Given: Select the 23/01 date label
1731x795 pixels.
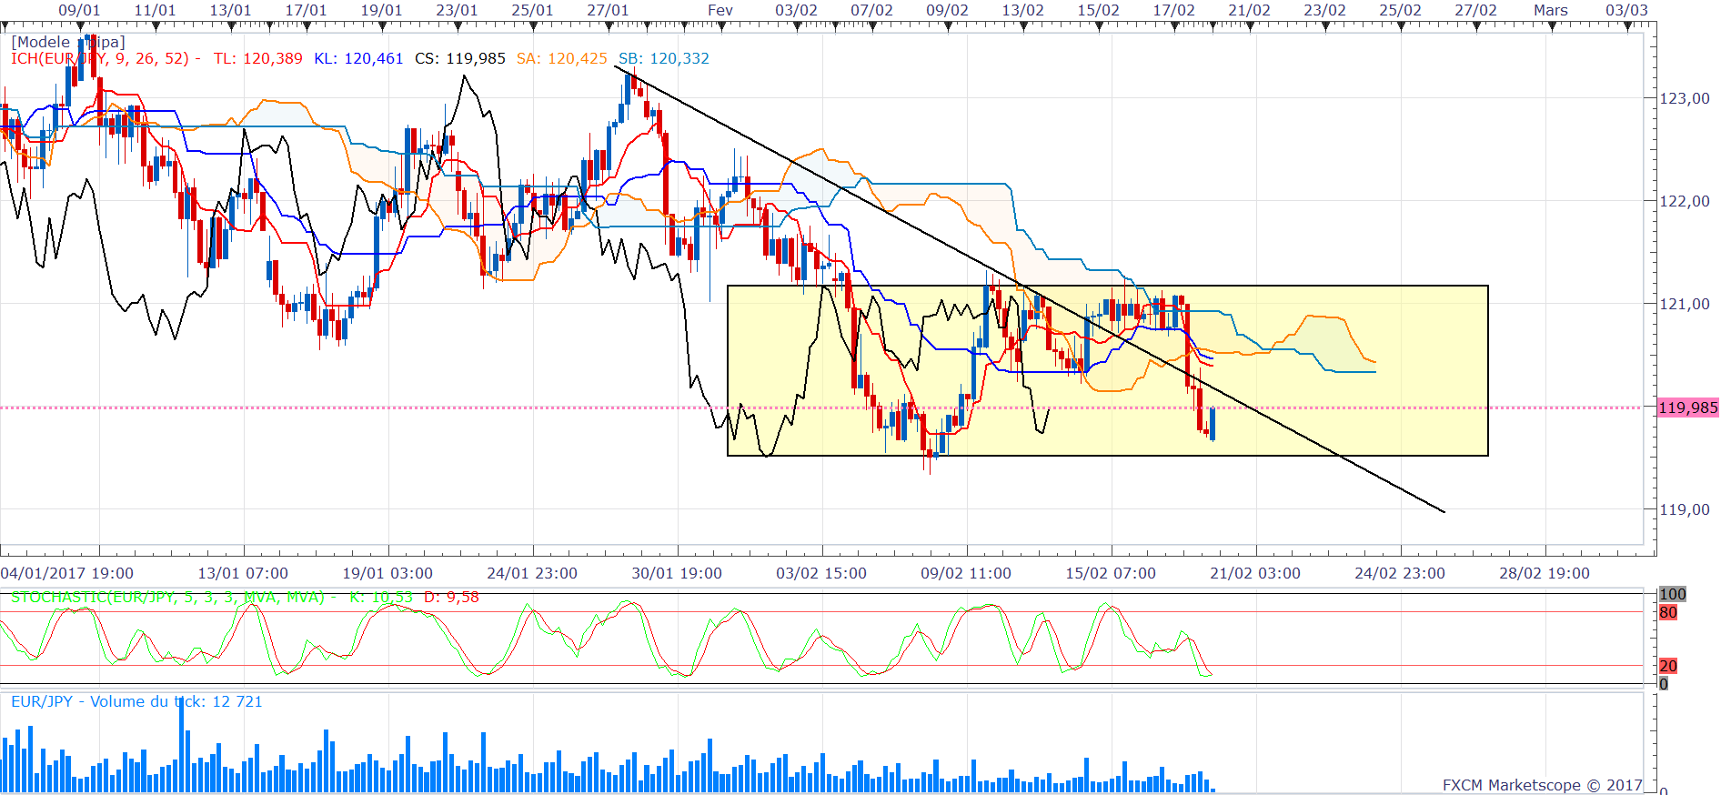Looking at the screenshot, I should [457, 10].
